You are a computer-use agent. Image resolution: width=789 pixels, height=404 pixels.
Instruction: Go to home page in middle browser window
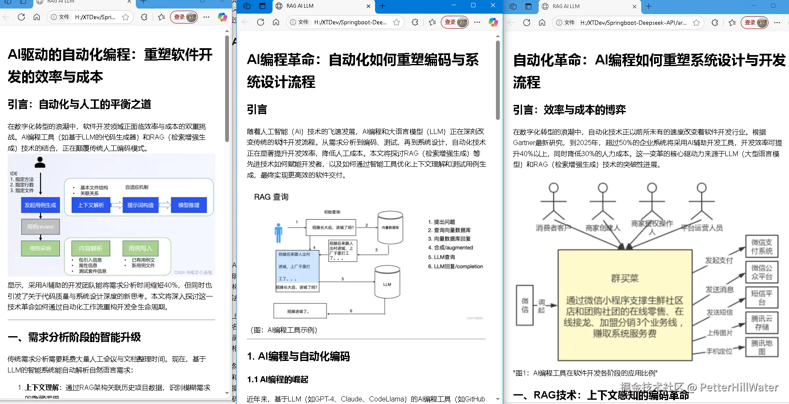[276, 22]
